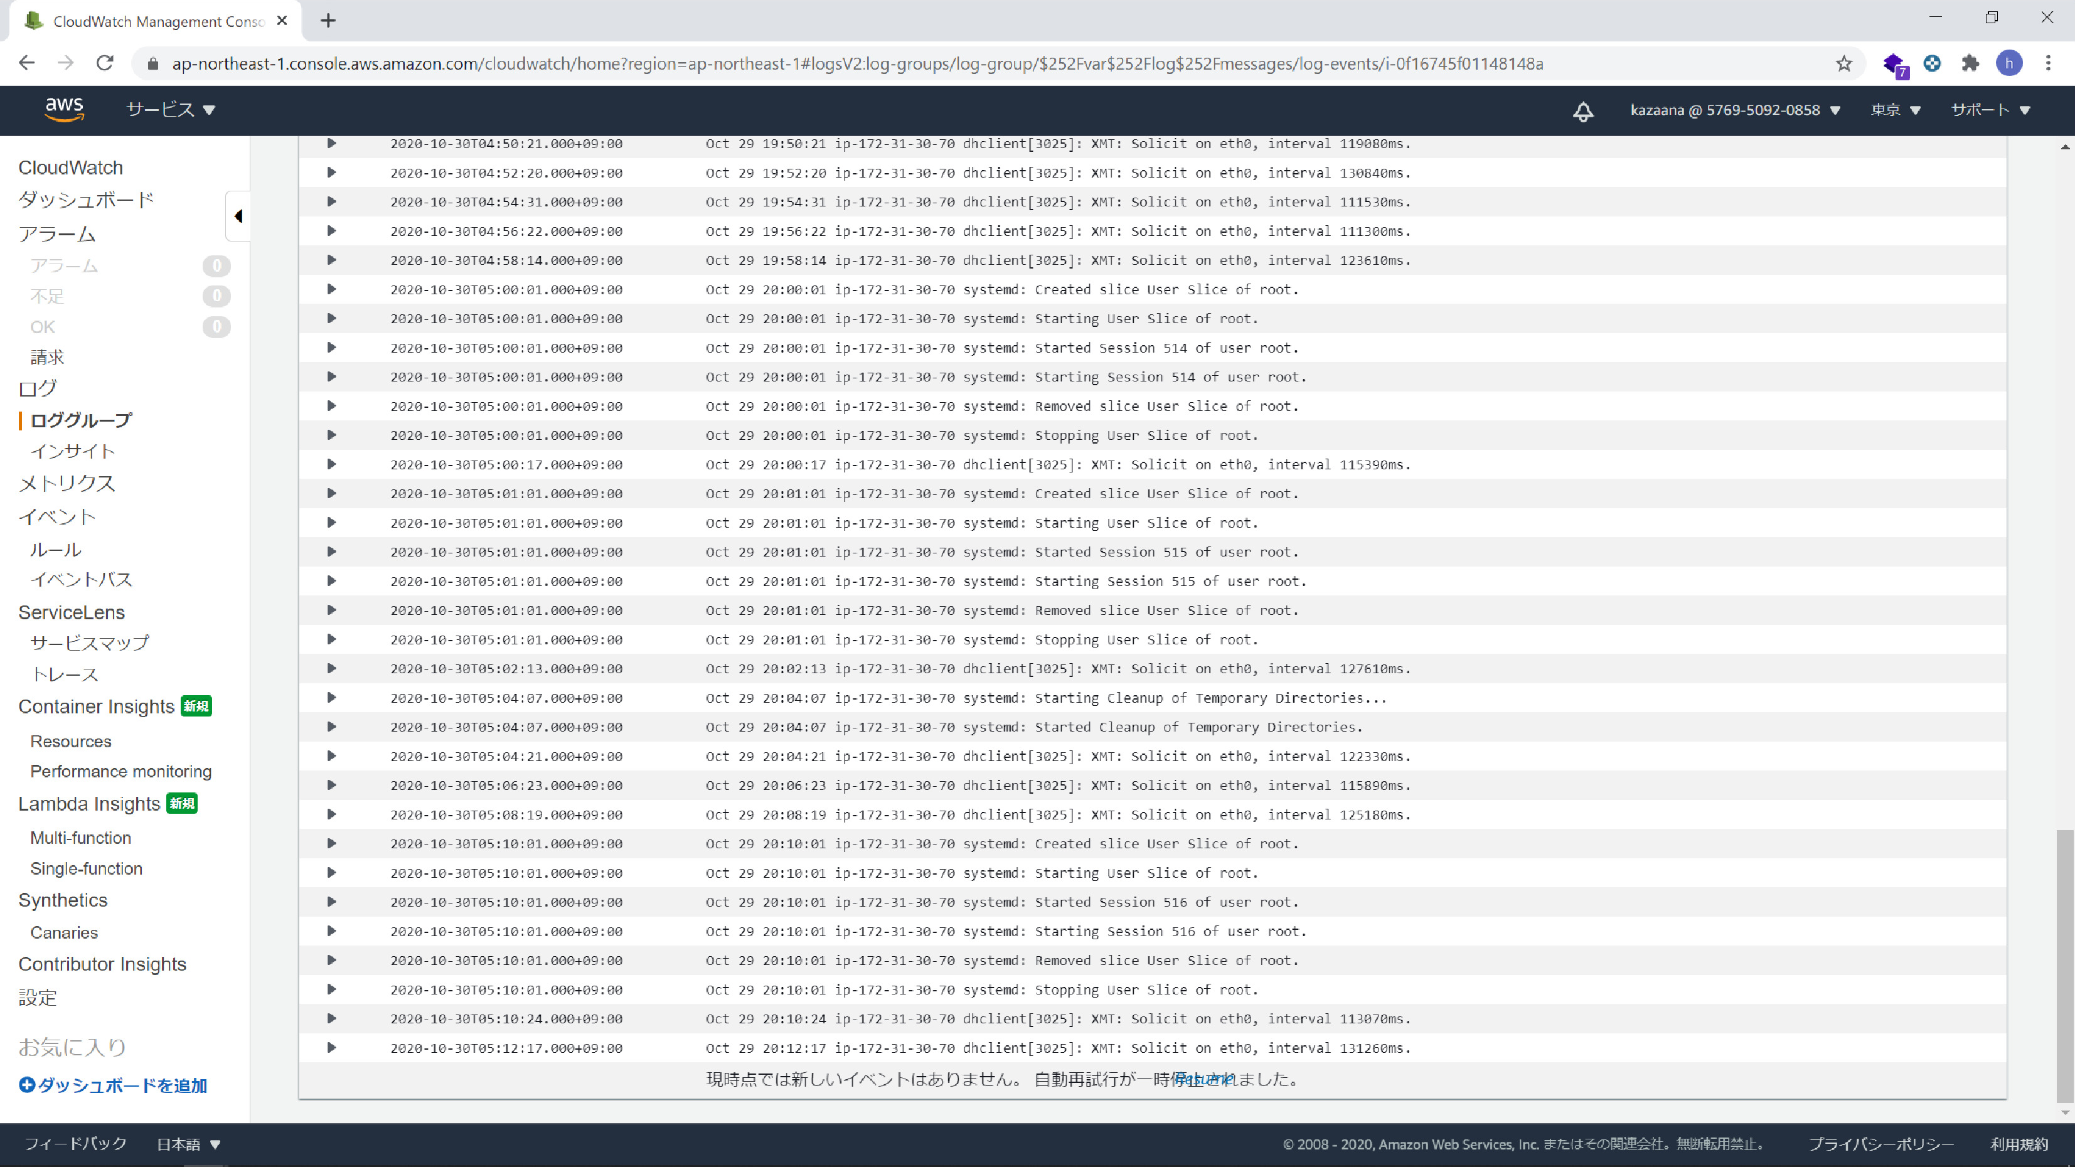Open the 日本語 language dropdown in footer
The height and width of the screenshot is (1167, 2075).
click(x=188, y=1144)
